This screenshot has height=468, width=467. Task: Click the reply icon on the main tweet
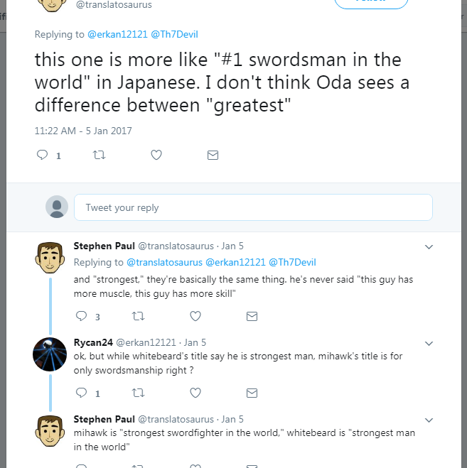coord(42,155)
